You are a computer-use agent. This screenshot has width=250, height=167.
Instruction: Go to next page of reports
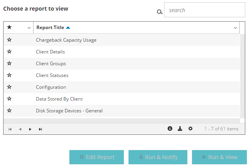(x=30, y=129)
